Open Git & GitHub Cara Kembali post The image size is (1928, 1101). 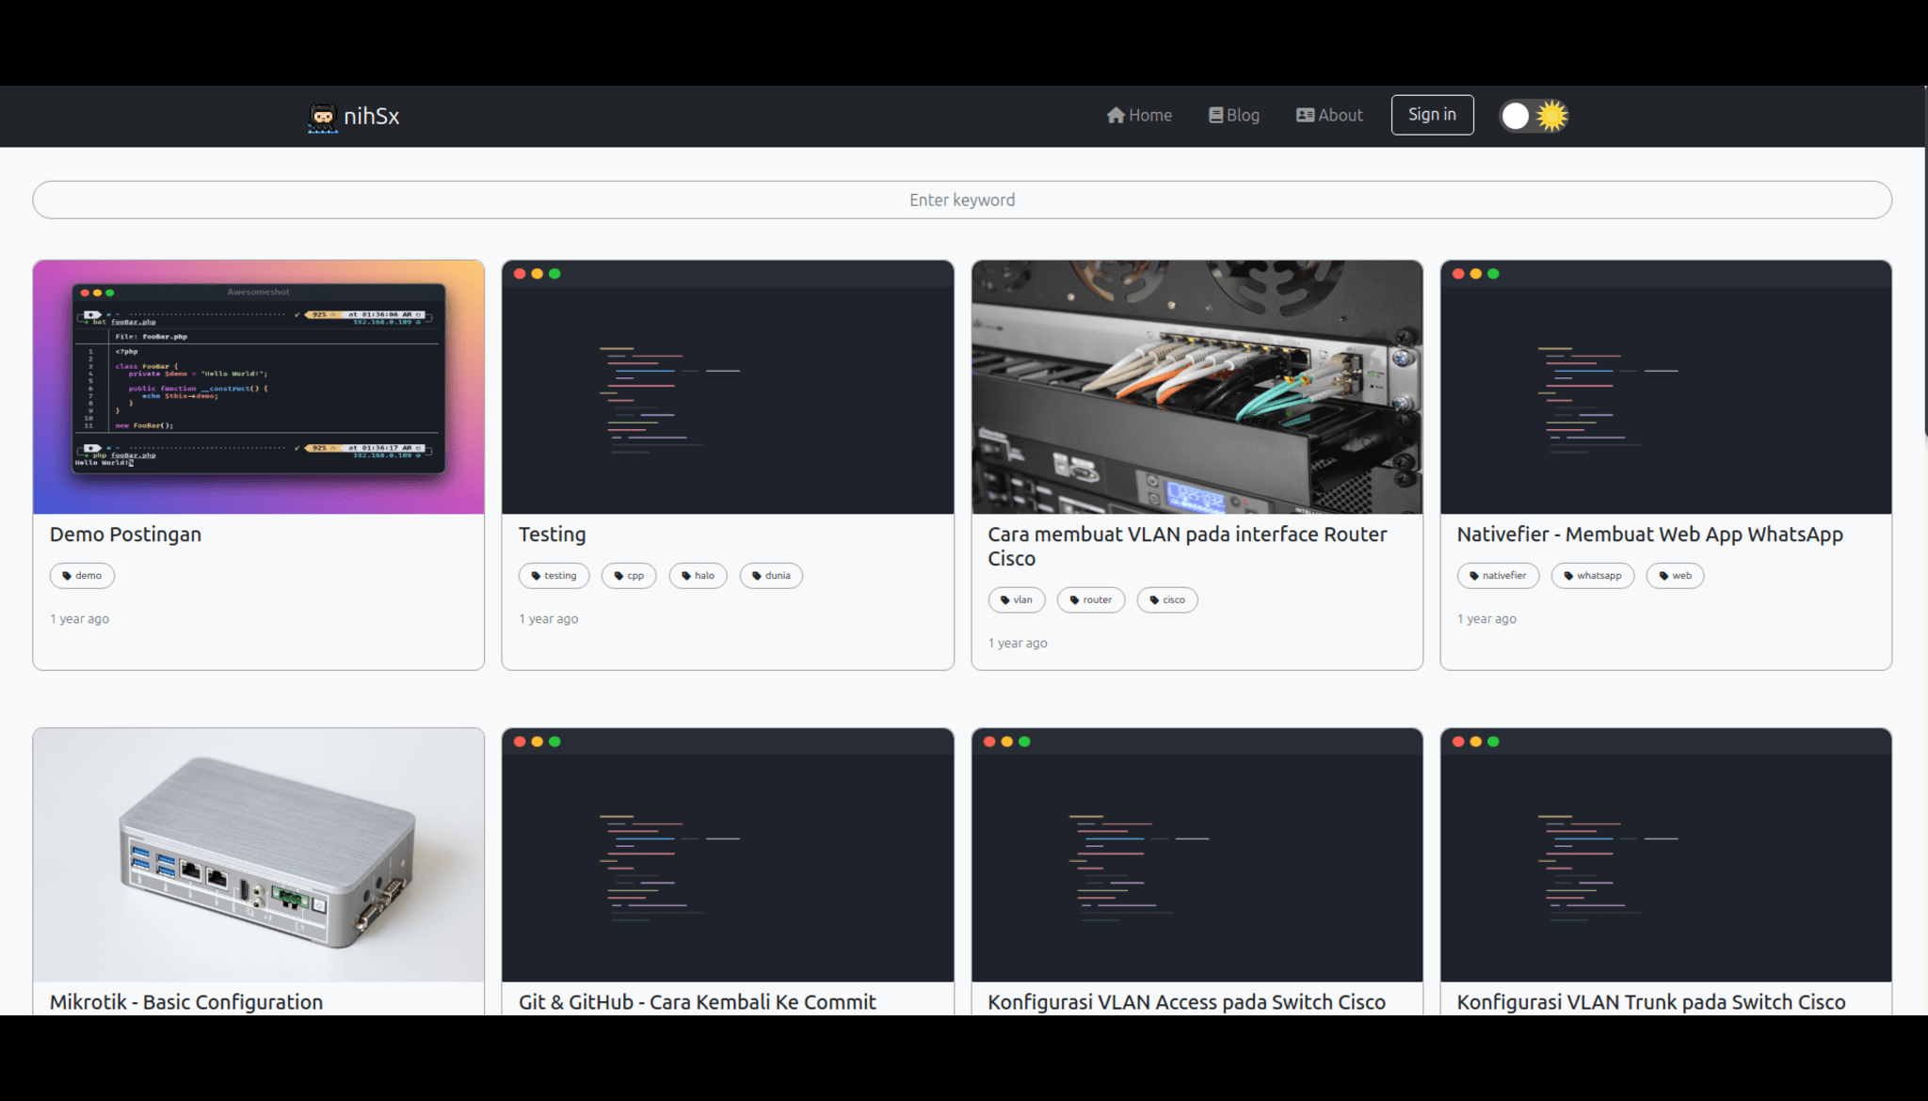coord(697,1001)
